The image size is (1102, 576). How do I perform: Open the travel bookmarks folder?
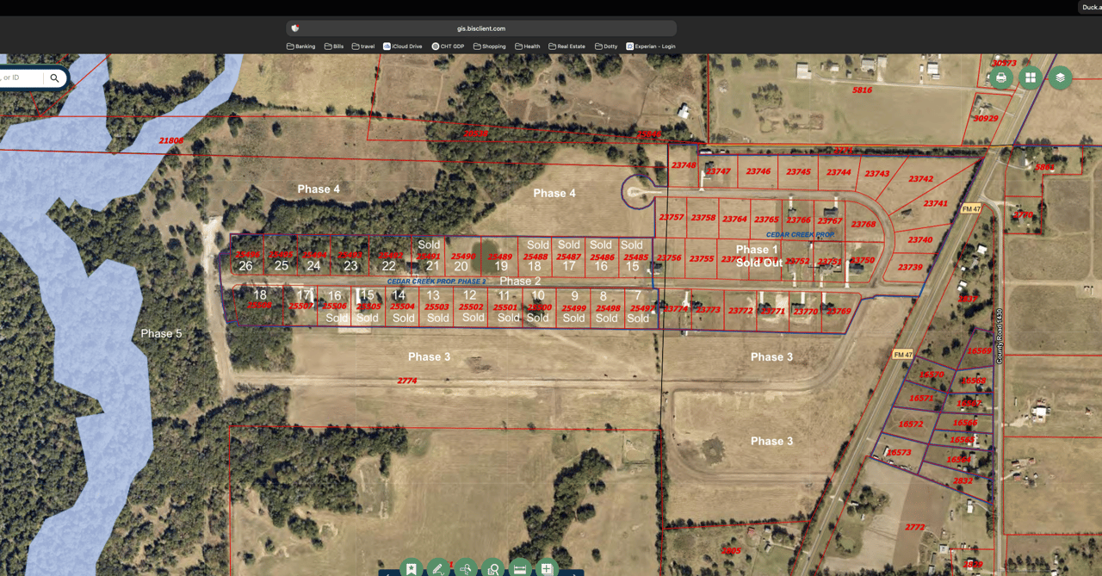[x=362, y=46]
